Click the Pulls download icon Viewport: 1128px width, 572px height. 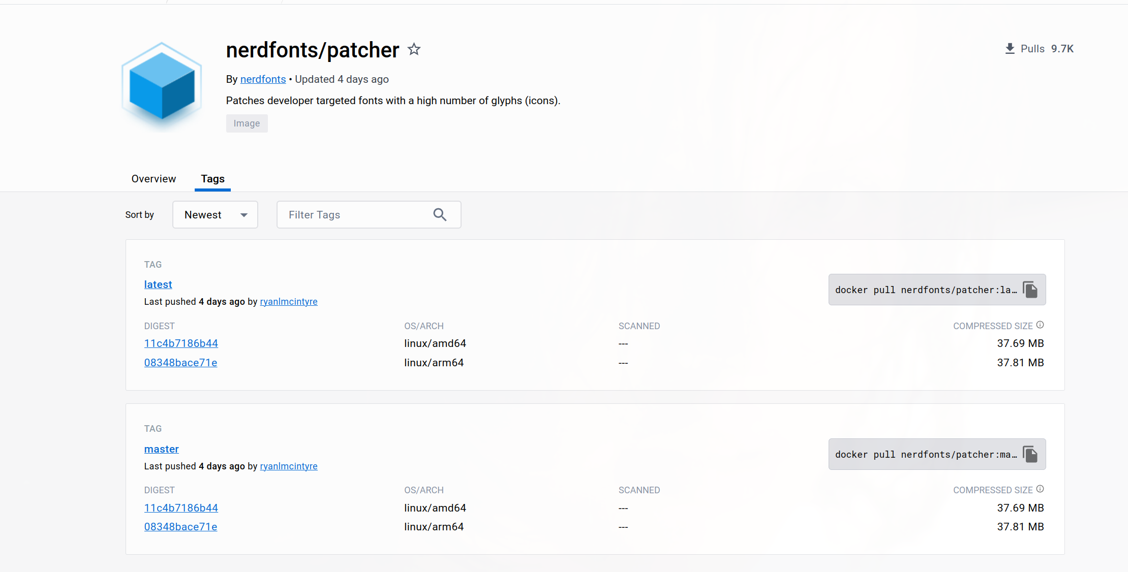1010,48
